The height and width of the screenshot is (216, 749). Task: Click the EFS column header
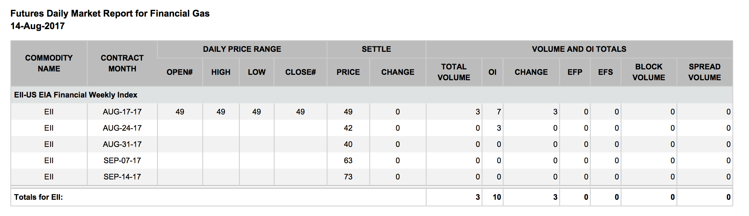pos(605,72)
